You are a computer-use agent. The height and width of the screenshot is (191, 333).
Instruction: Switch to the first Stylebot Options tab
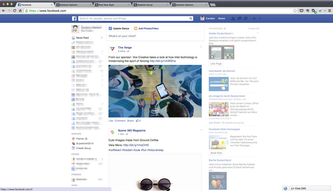point(73,5)
